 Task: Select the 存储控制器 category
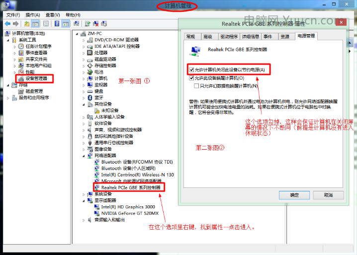tap(105, 66)
